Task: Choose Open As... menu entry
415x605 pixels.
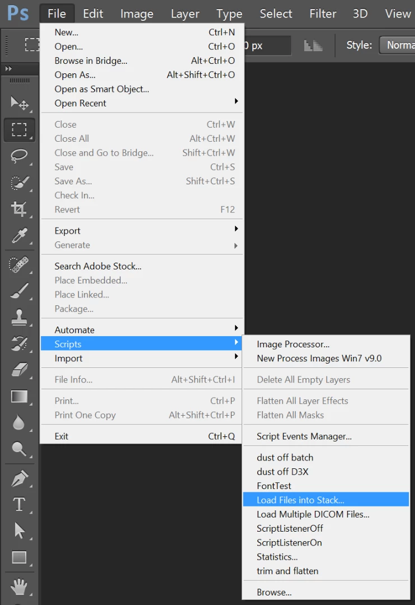Action: coord(142,75)
